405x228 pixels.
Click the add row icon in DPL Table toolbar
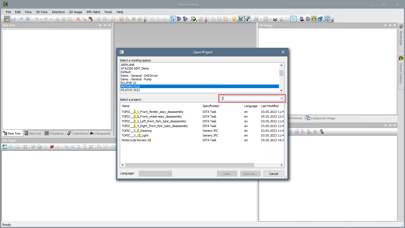(x=5, y=147)
